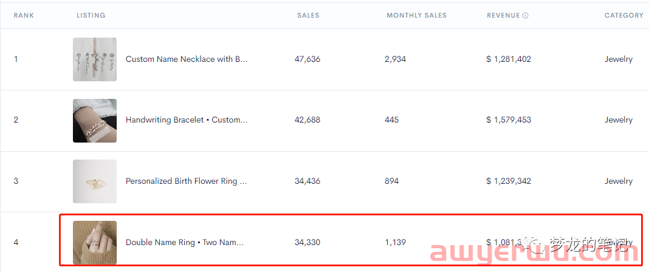The height and width of the screenshot is (273, 649).
Task: Click rank number 4 cell
Action: pos(16,242)
